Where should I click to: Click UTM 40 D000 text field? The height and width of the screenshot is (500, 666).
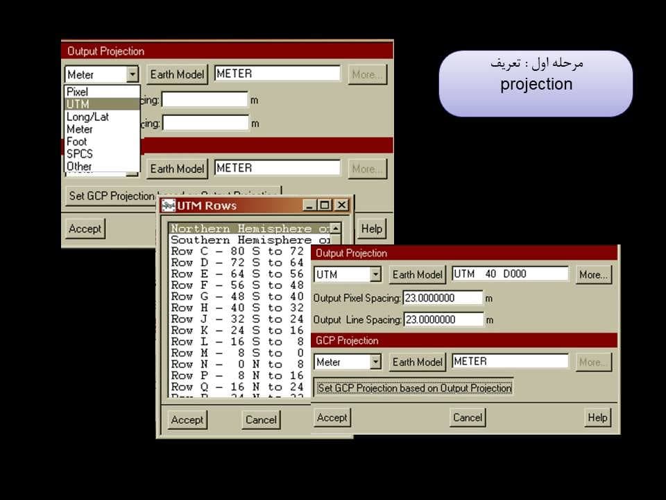(510, 274)
